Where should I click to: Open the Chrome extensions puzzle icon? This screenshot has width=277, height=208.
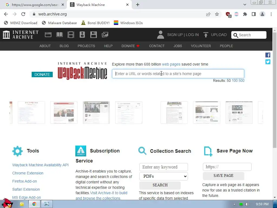[245, 14]
